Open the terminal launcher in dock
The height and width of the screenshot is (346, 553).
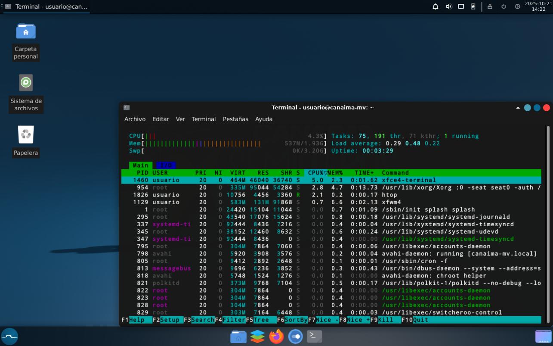click(x=314, y=336)
